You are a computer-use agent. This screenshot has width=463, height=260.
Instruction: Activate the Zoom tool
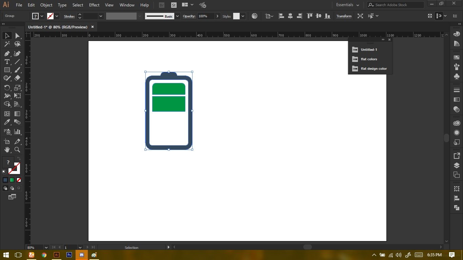tap(18, 150)
